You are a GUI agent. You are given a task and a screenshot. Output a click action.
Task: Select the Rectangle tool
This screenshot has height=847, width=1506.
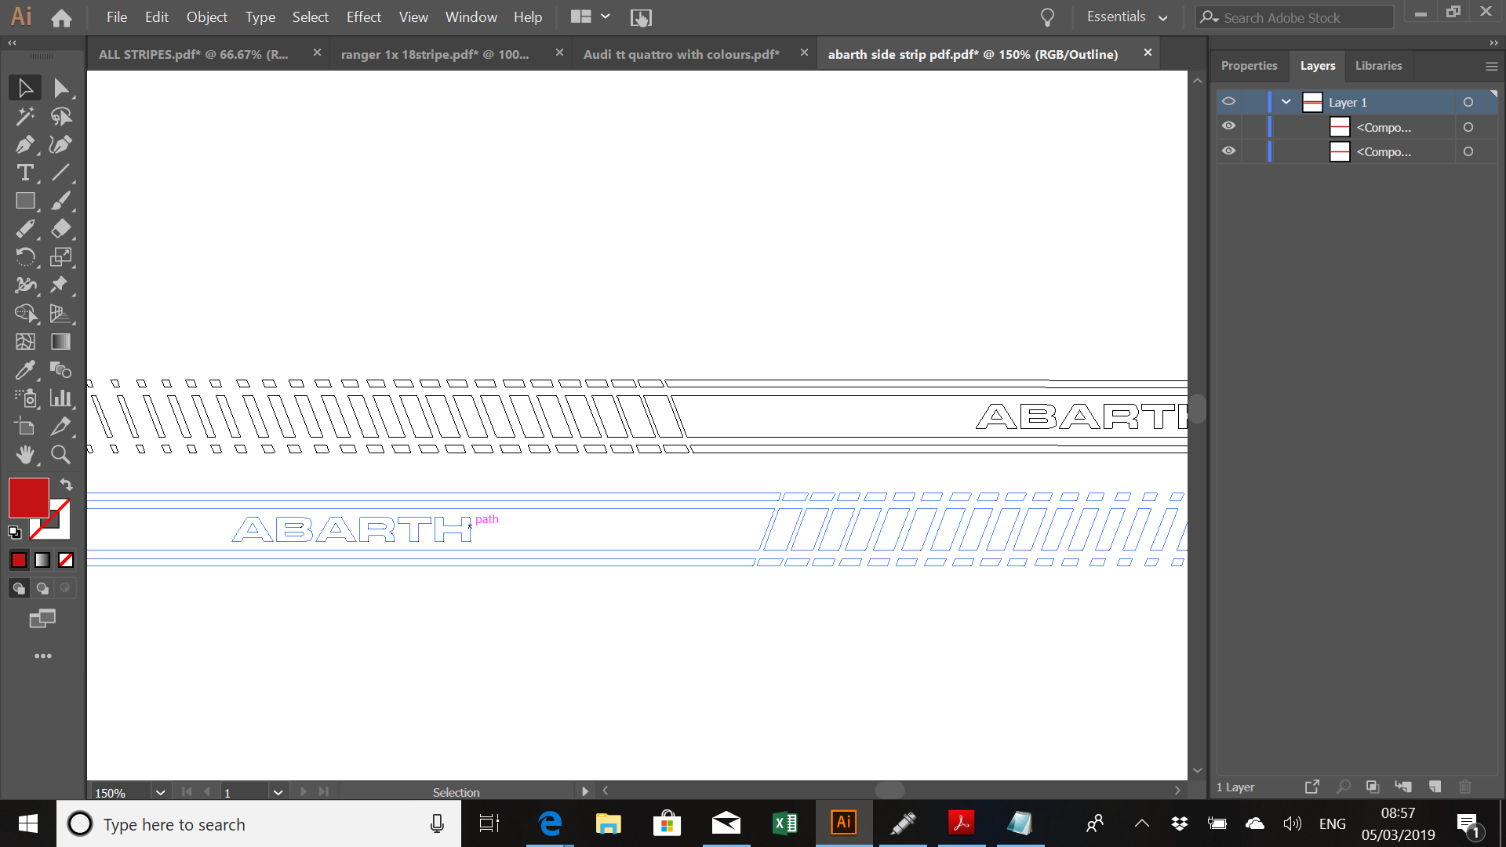25,201
